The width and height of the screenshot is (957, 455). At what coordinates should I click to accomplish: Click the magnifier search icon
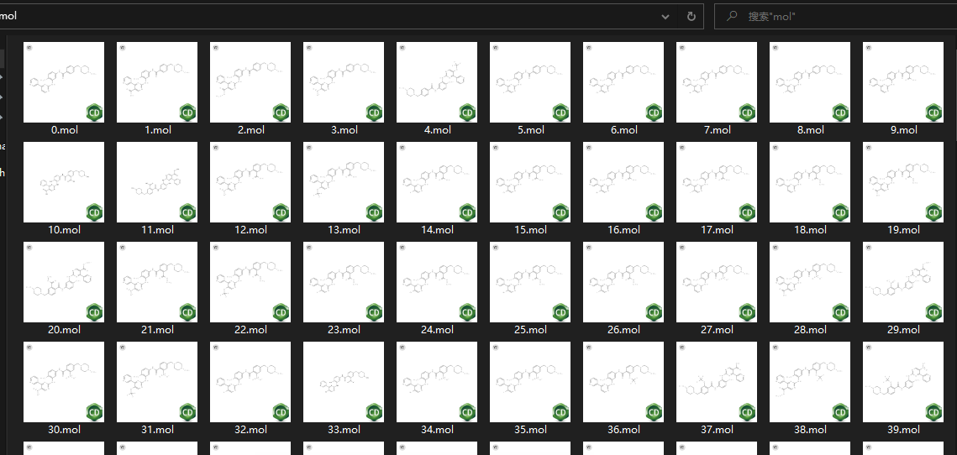[731, 17]
